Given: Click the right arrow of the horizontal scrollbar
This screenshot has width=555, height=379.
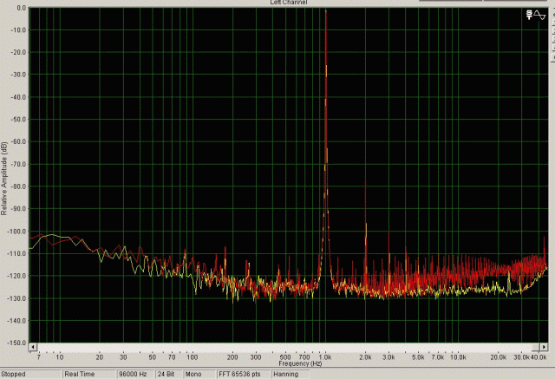Looking at the screenshot, I should click(544, 347).
